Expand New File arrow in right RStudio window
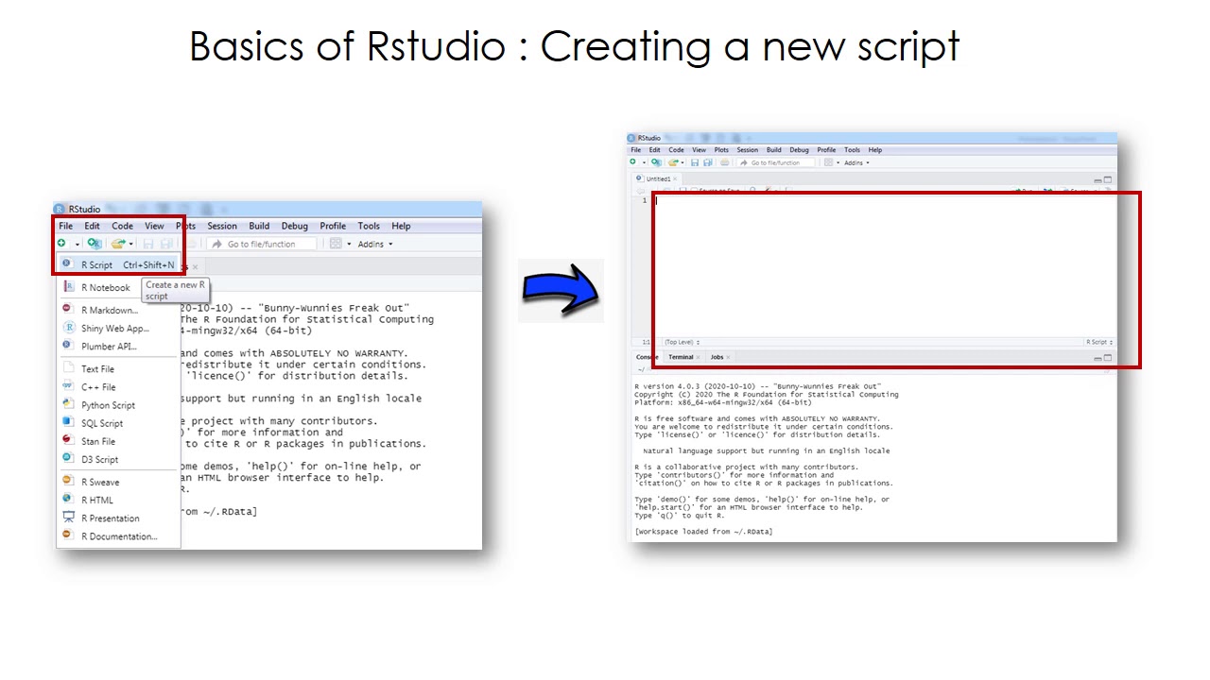Screen dimensions: 1210x680 644,162
